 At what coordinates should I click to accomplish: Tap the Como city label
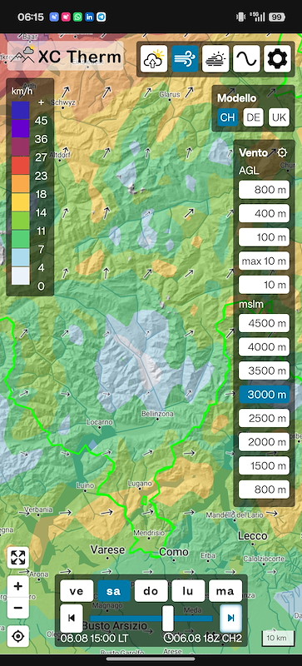(174, 552)
